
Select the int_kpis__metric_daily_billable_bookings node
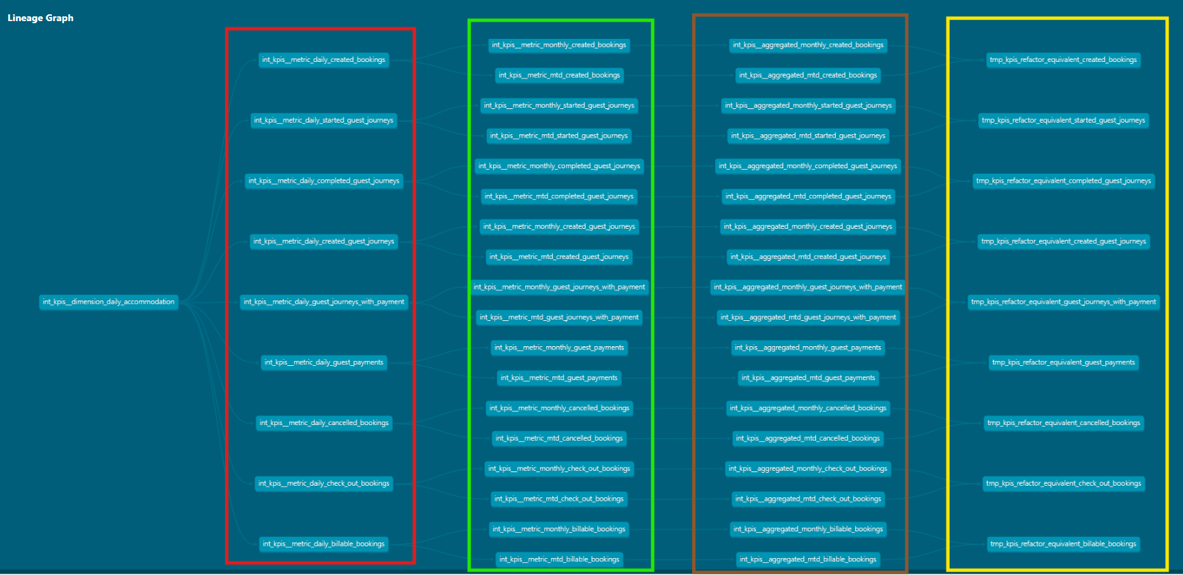click(x=323, y=544)
